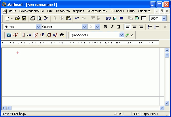Calculate with equals sign icon

click(121, 18)
